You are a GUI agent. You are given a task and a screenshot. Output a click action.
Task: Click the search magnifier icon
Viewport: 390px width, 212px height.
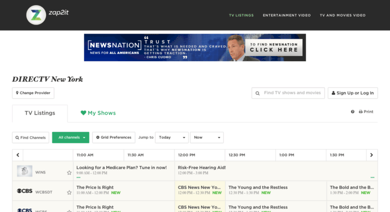257,93
